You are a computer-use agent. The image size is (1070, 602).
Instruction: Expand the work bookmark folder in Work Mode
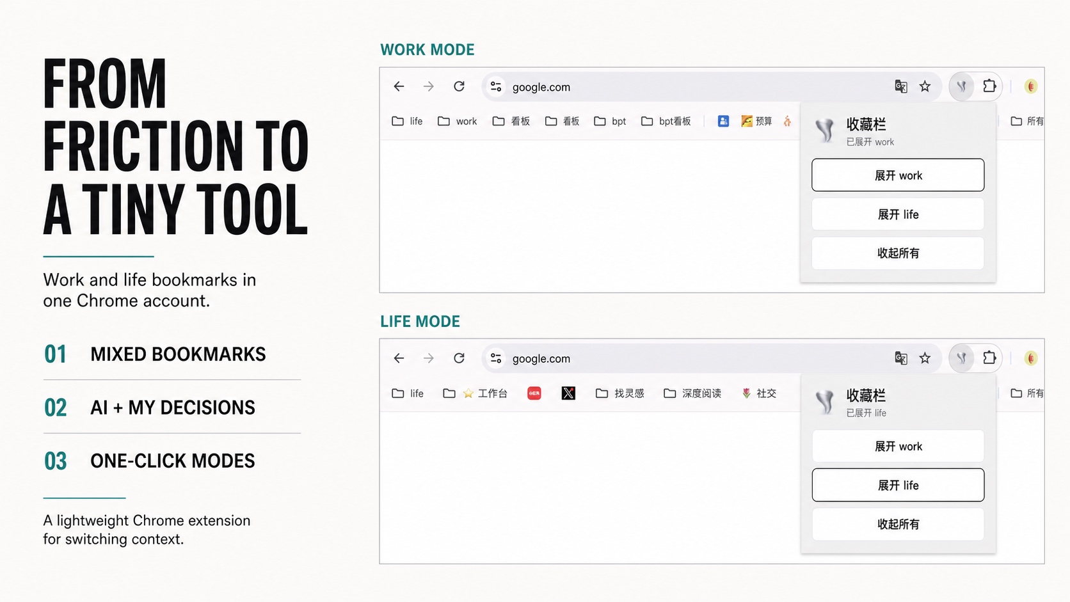[457, 121]
